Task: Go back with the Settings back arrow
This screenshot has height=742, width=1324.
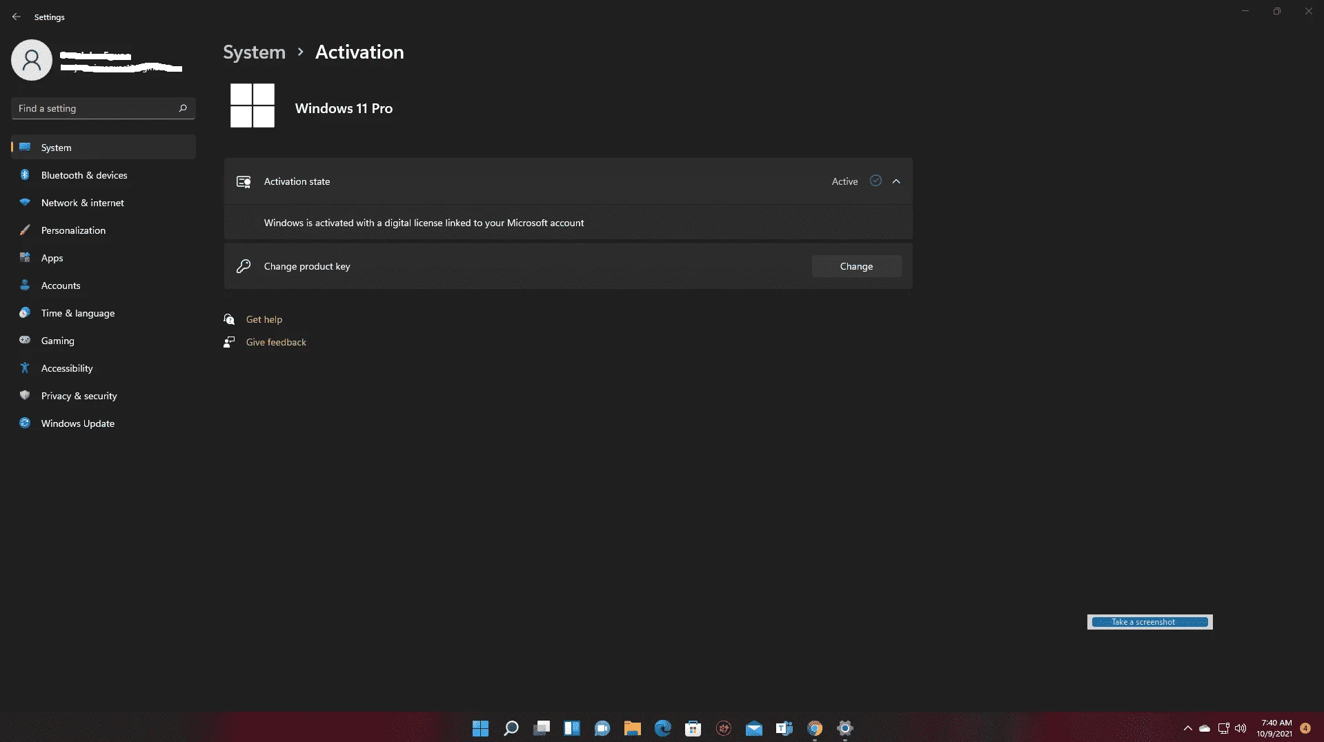Action: [17, 17]
